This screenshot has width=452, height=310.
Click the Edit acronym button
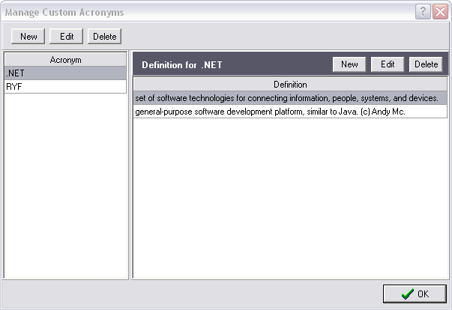click(66, 36)
